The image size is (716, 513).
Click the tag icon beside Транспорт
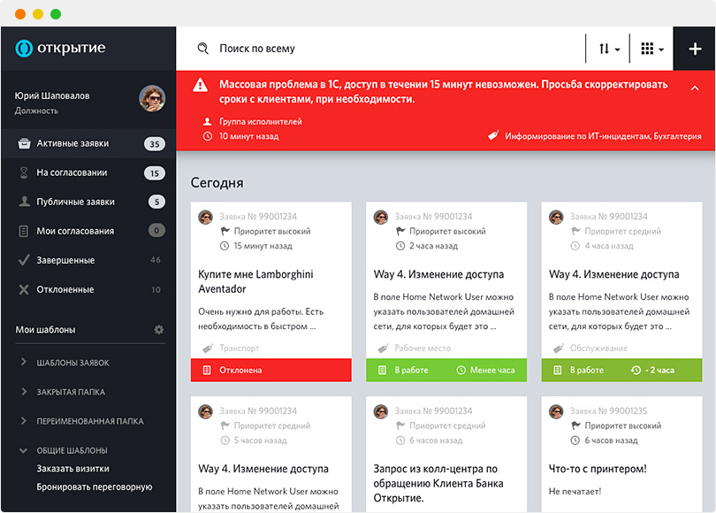click(x=208, y=348)
